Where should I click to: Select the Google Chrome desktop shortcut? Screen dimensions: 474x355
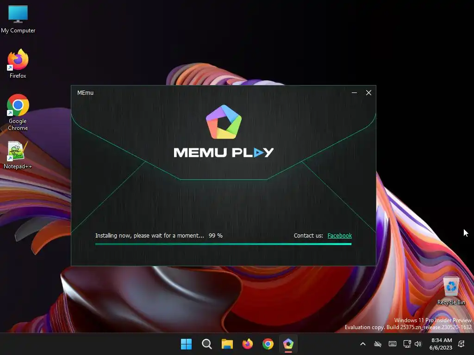coord(18,112)
